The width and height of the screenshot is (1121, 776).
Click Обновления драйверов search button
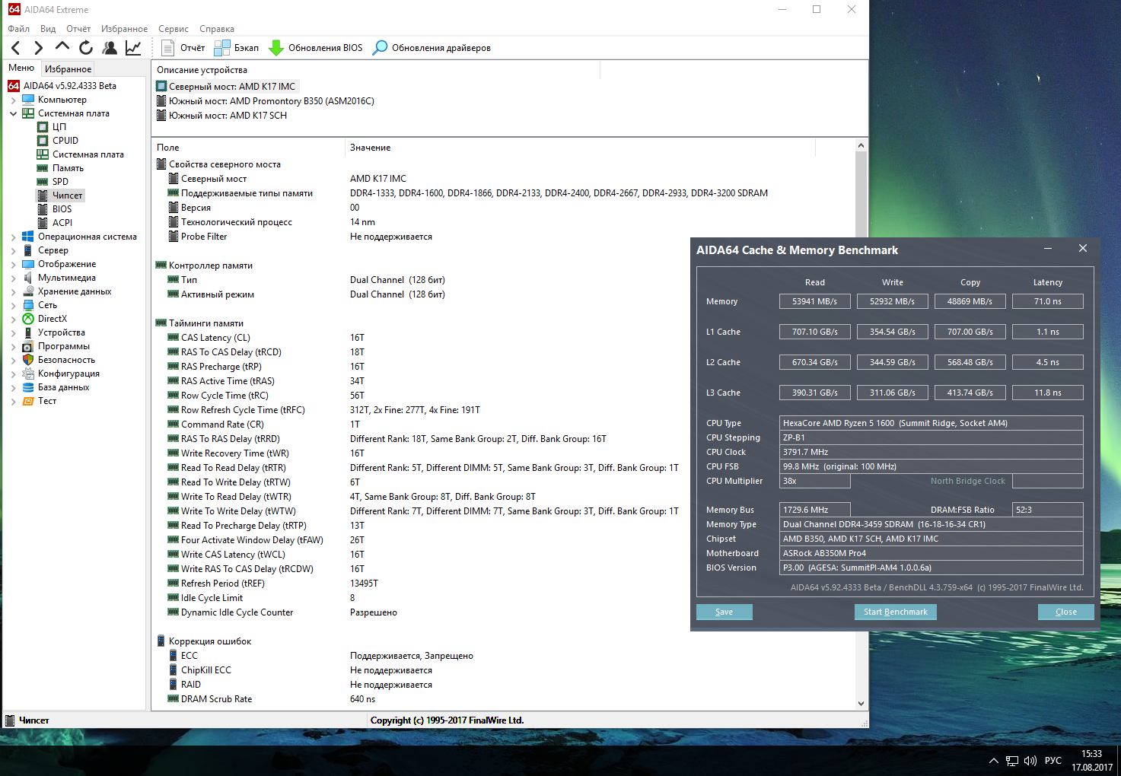[x=432, y=48]
